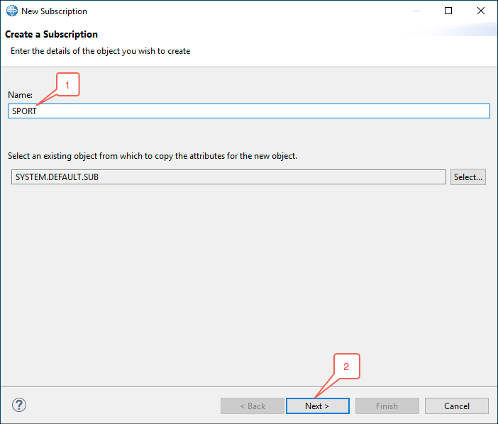Close the New Subscription dialog window
Viewport: 498px width, 424px height.
pos(481,11)
